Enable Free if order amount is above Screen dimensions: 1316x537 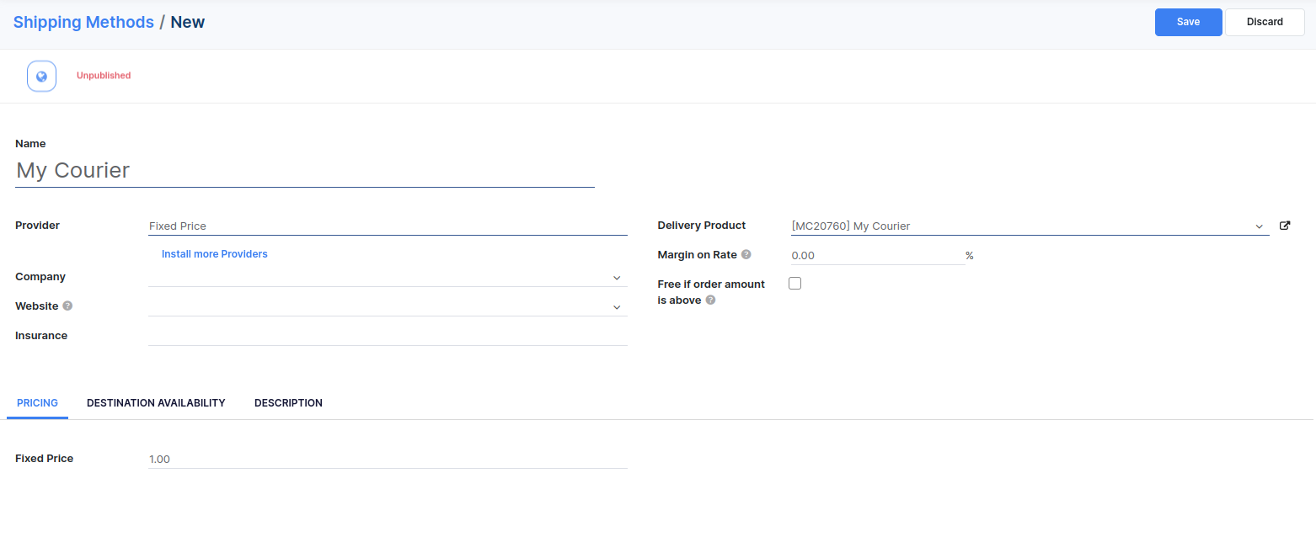(x=794, y=284)
